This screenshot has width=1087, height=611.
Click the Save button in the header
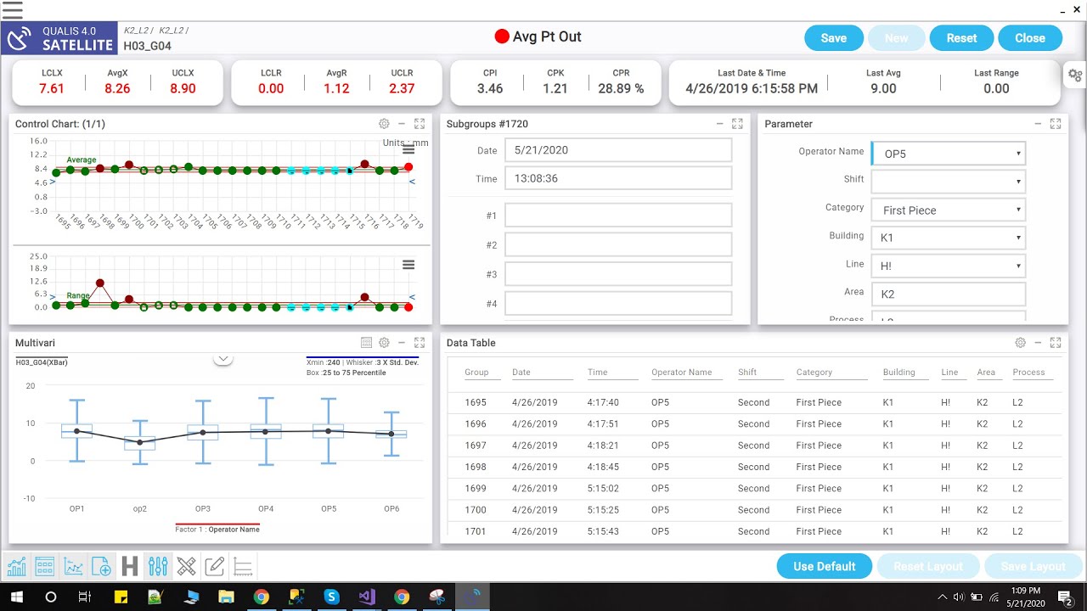coord(833,38)
